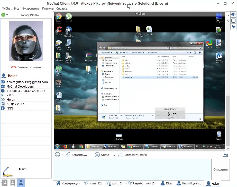This screenshot has width=237, height=187.
Task: Expand the Фраза dropdown arrow
Action: [114, 155]
